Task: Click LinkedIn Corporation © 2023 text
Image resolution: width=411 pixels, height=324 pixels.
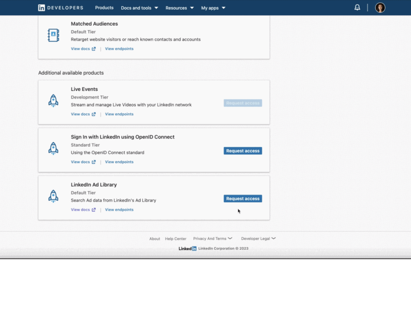Action: pyautogui.click(x=223, y=248)
